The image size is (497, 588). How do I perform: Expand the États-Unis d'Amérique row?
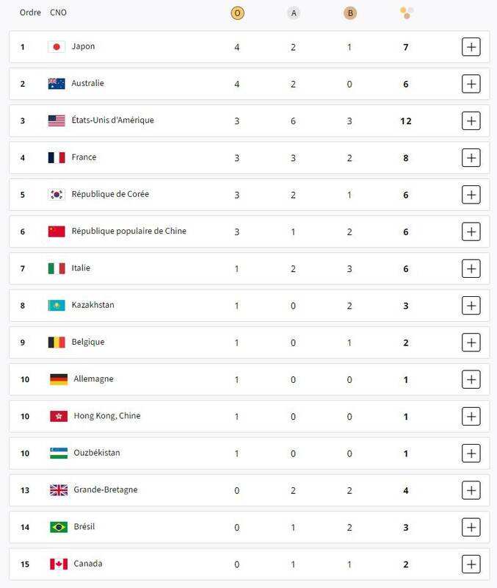(x=471, y=121)
